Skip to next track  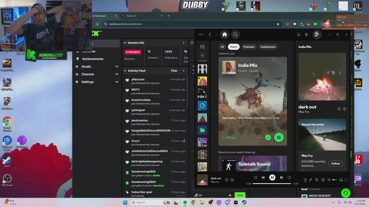281,178
